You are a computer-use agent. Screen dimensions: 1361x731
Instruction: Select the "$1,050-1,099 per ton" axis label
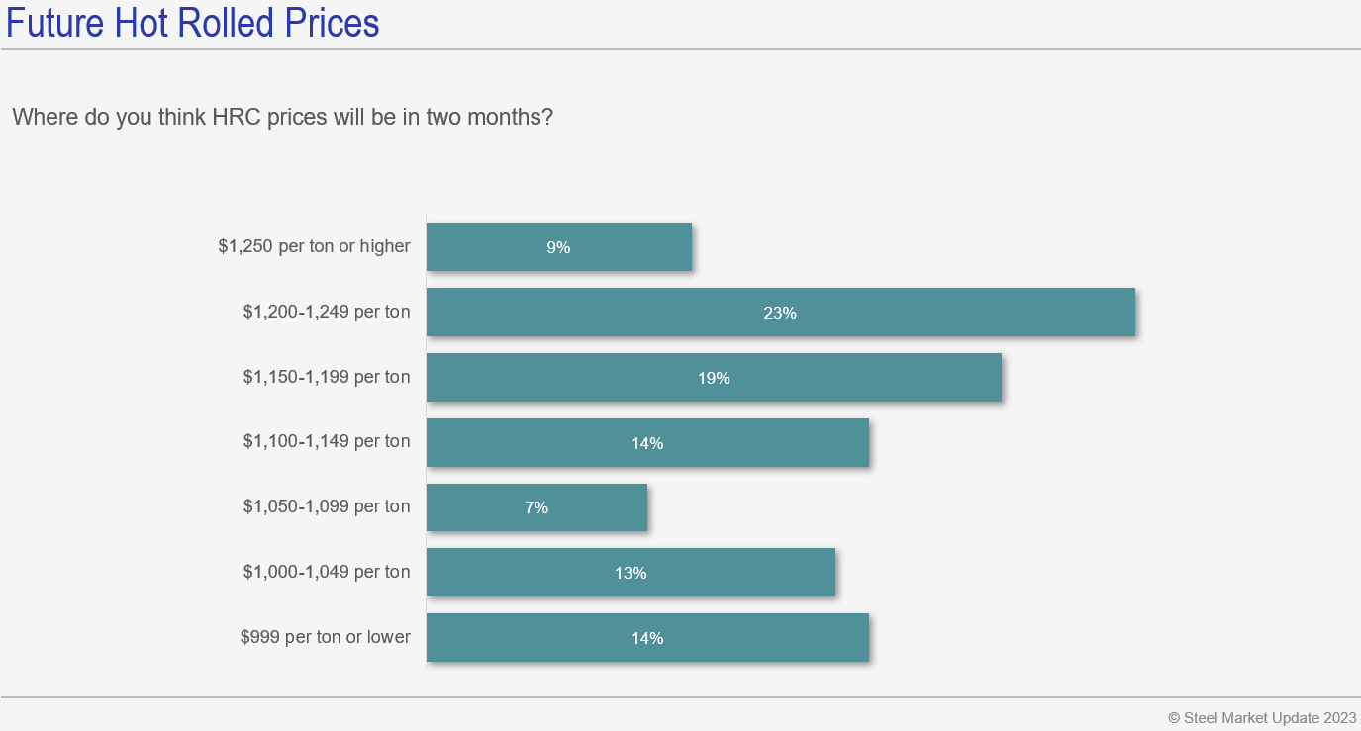(x=327, y=506)
